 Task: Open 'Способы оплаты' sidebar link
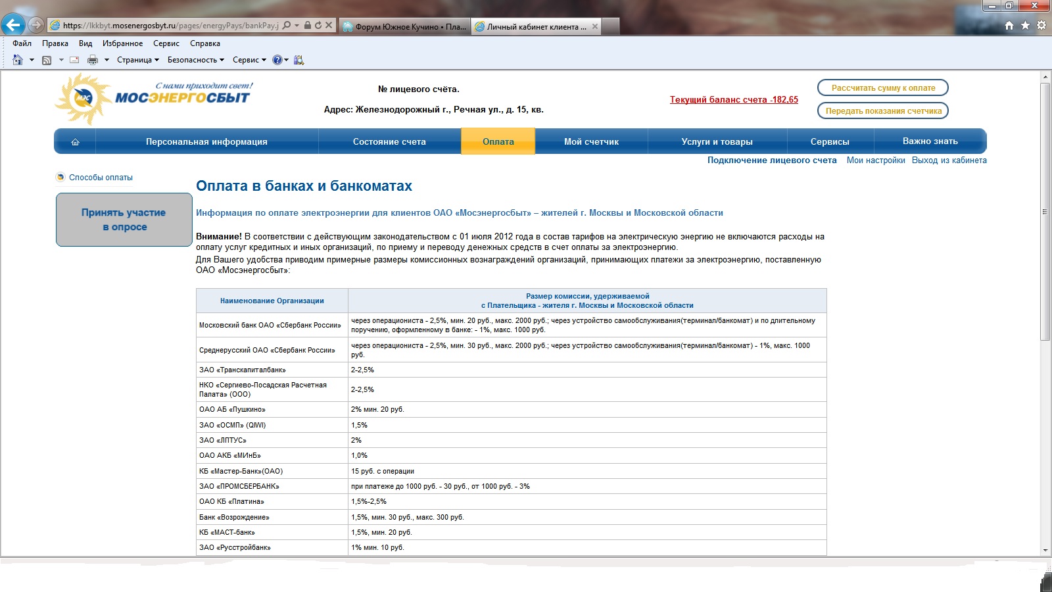point(101,178)
